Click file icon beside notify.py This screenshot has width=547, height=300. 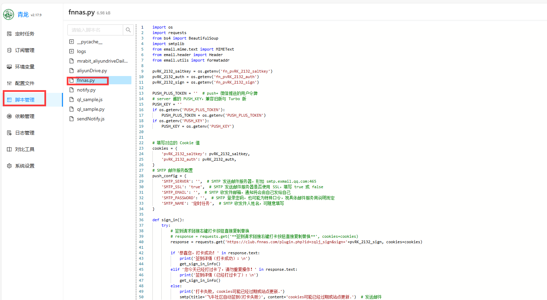(x=72, y=90)
